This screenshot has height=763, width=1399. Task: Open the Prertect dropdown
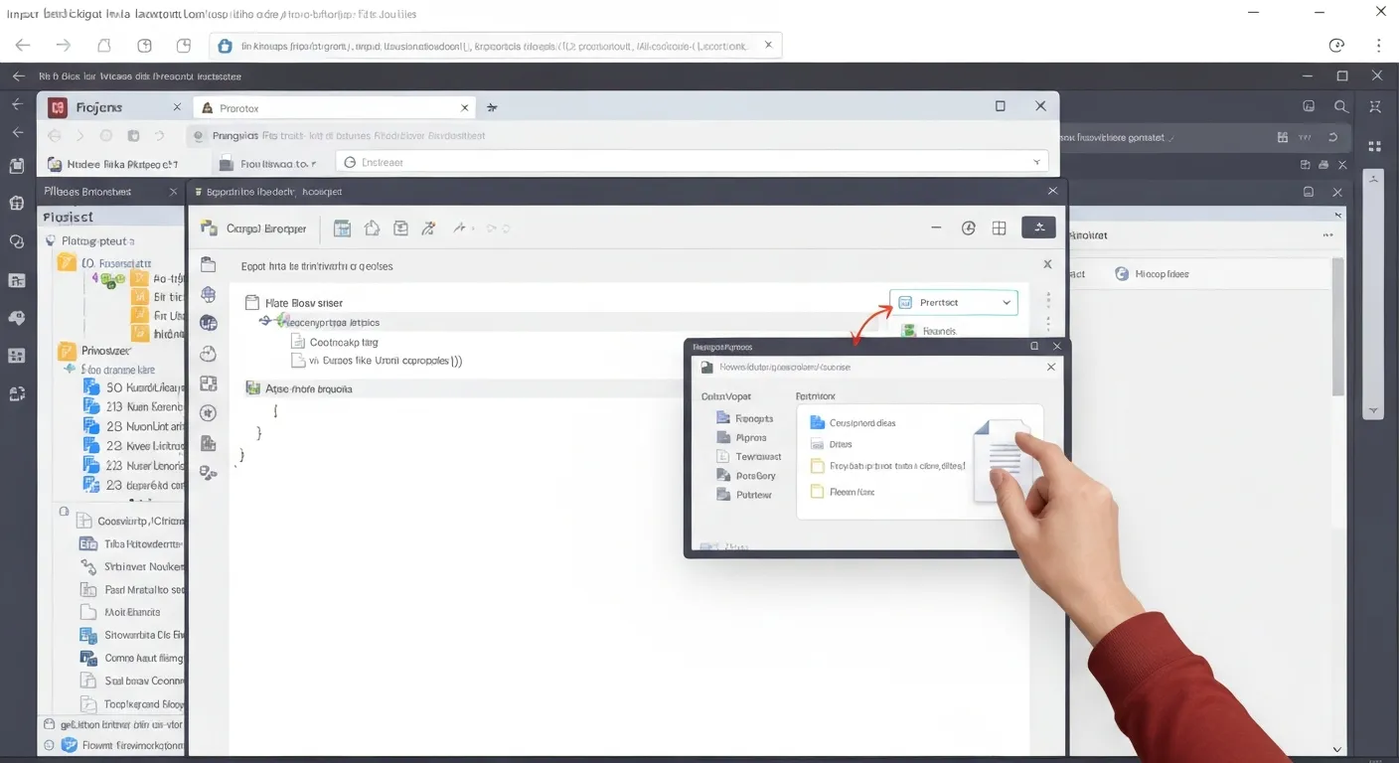coord(953,302)
